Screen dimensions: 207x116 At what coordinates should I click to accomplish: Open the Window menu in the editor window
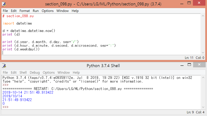[x=62, y=11]
